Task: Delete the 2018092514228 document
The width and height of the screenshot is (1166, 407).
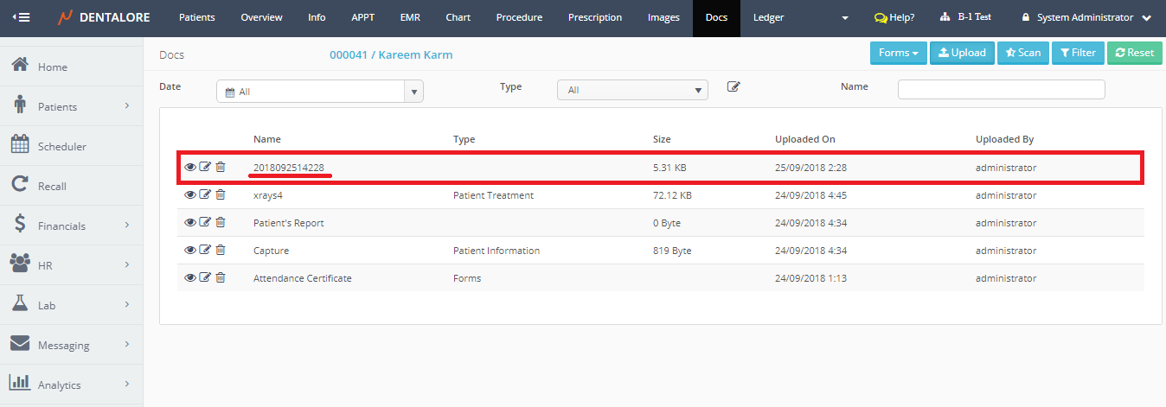Action: tap(221, 168)
